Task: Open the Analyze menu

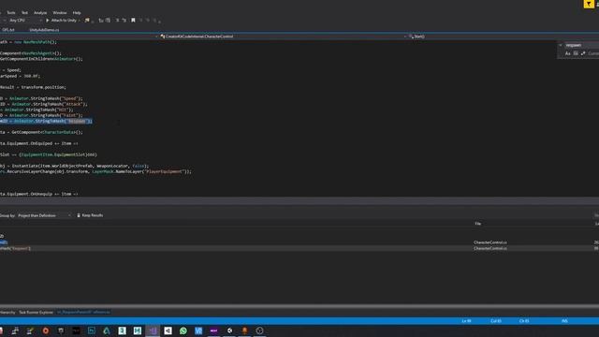Action: pos(40,12)
